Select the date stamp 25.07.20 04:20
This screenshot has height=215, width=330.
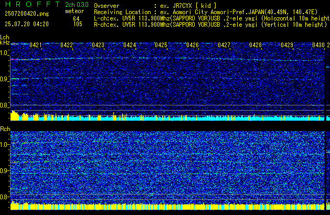[x=27, y=24]
